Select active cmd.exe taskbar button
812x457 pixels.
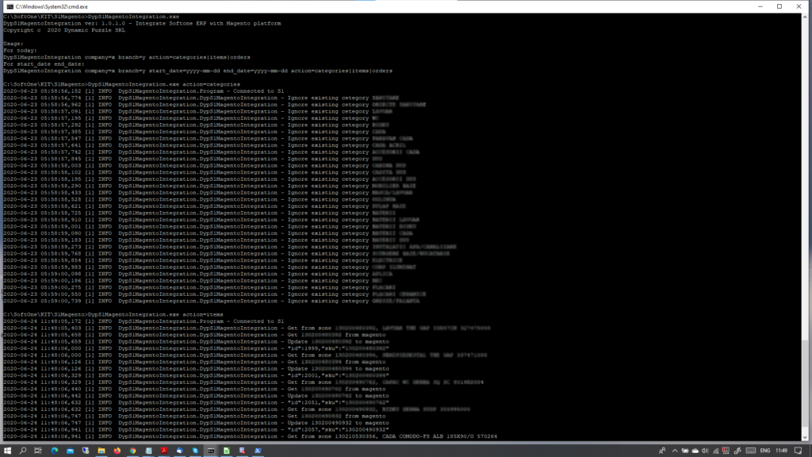click(211, 451)
